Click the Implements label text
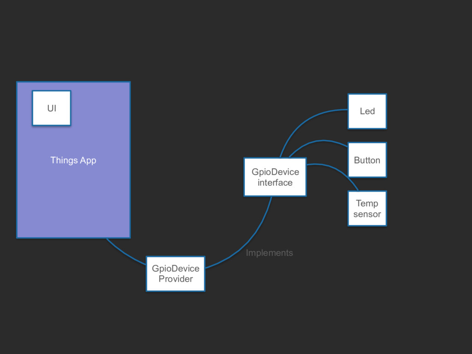This screenshot has height=354, width=472. (x=269, y=253)
